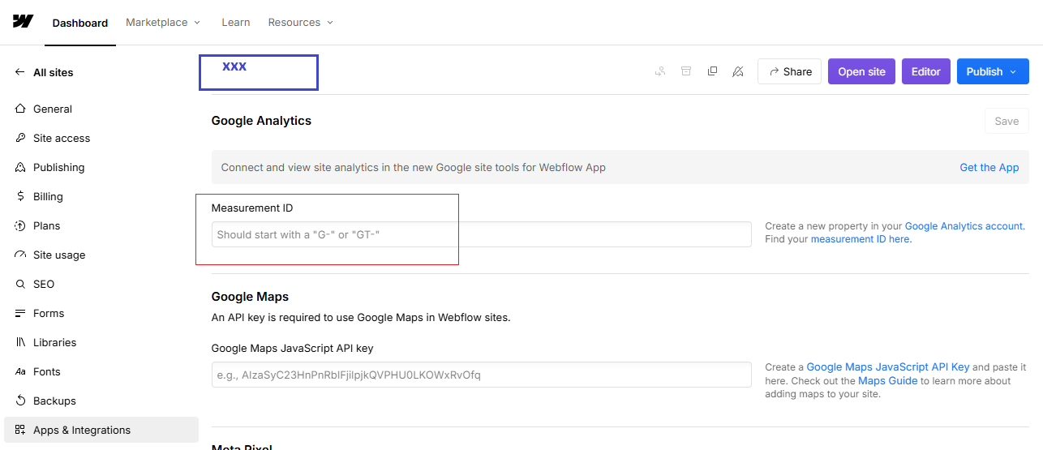Screen dimensions: 1043x450
Task: Click the Share button
Action: [790, 71]
